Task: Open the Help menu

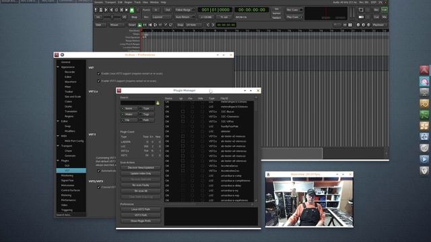Action: pyautogui.click(x=163, y=2)
